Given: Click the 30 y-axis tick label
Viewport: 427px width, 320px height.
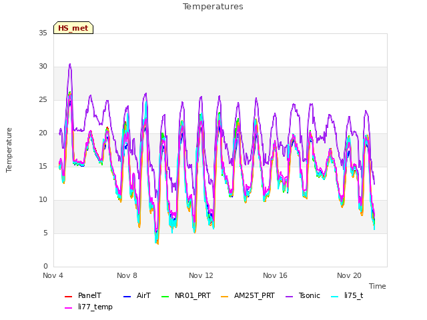Looking at the screenshot, I should click(43, 67).
